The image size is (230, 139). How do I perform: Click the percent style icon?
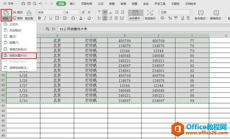tap(170, 18)
